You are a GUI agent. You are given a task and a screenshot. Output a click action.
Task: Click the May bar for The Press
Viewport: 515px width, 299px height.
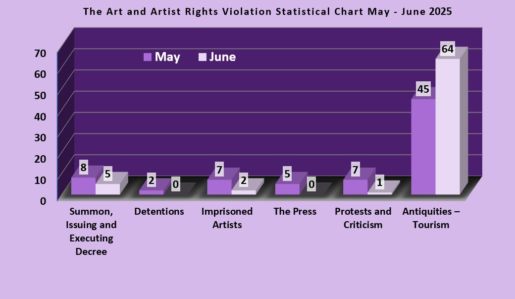[x=287, y=189]
